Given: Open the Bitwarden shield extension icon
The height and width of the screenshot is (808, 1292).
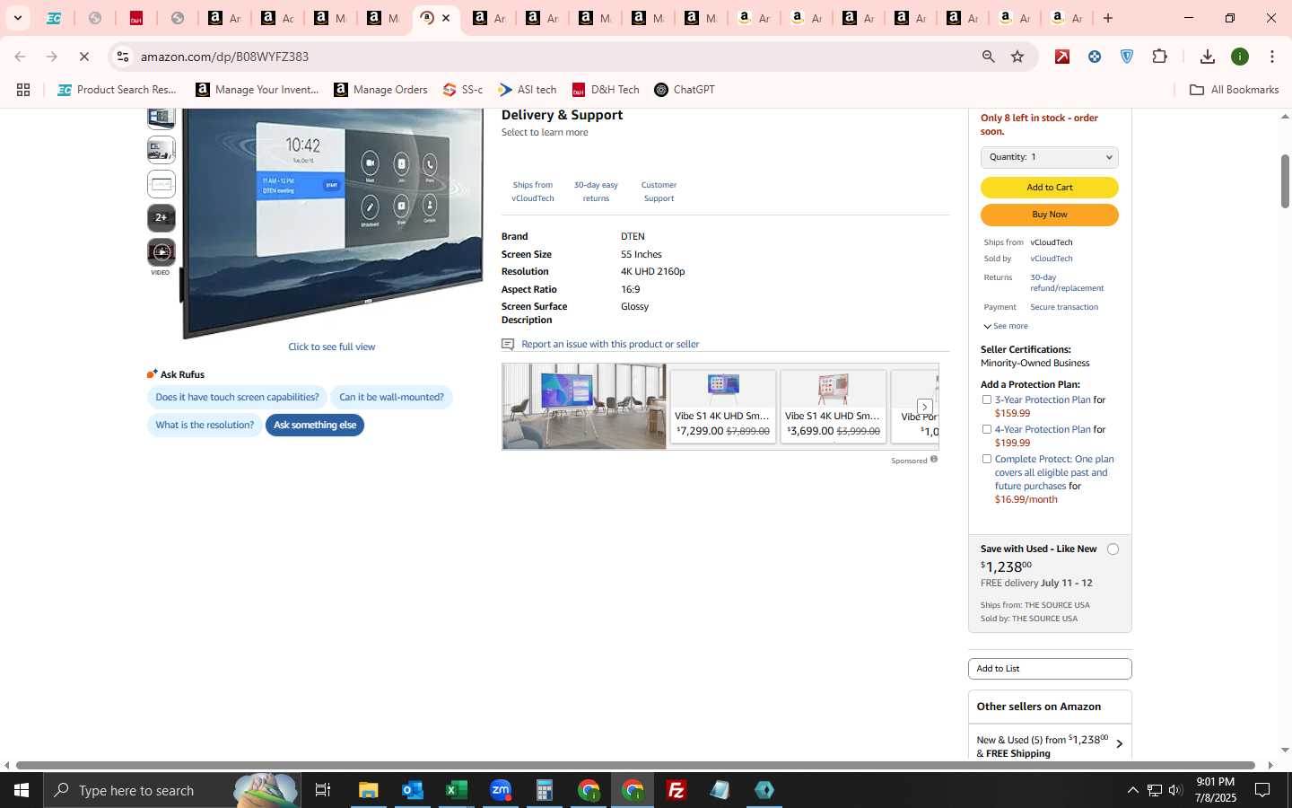Looking at the screenshot, I should pyautogui.click(x=1127, y=57).
